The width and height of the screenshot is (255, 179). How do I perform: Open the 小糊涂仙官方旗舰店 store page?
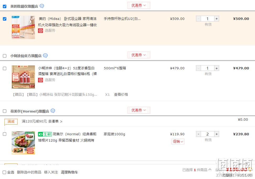[26, 56]
